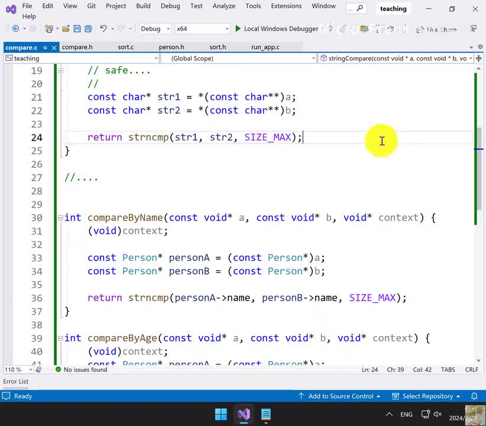486x426 pixels.
Task: Open the File menu
Action: pyautogui.click(x=27, y=6)
